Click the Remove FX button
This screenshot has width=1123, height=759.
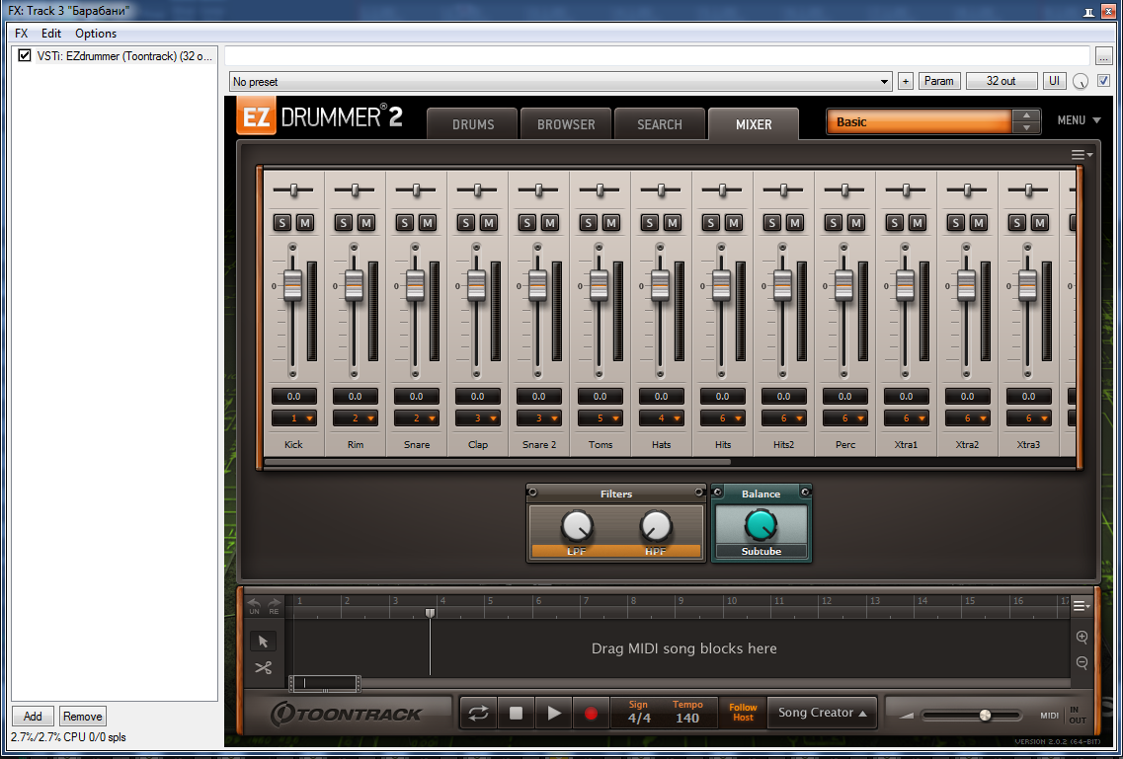click(82, 717)
